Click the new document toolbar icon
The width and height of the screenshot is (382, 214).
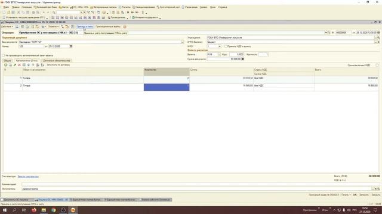(4, 12)
